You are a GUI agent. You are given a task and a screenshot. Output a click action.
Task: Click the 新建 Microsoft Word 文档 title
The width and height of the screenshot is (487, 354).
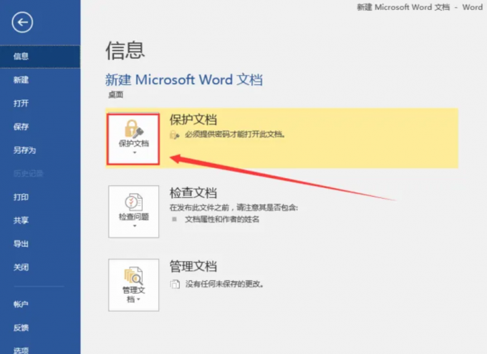tap(184, 79)
